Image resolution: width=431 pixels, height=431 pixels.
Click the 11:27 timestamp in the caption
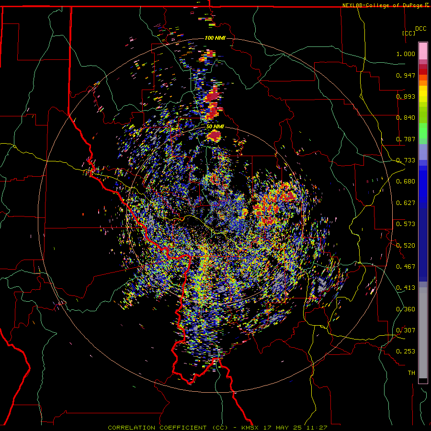(318, 428)
